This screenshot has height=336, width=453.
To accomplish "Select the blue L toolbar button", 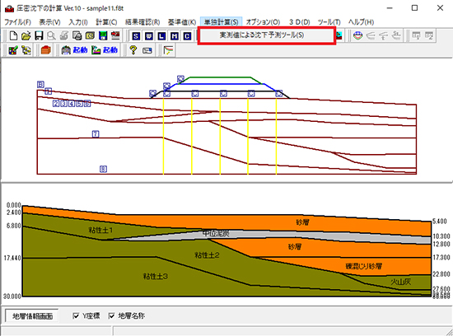I will [x=161, y=36].
